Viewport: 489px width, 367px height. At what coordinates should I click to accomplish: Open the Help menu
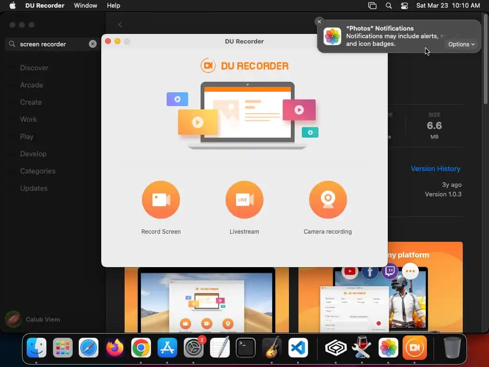click(x=114, y=5)
